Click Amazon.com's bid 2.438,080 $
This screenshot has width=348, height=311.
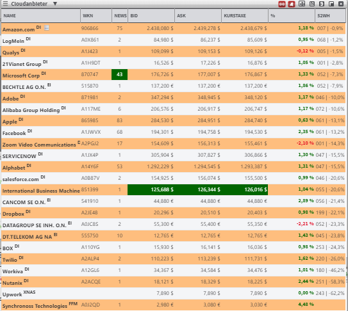(x=160, y=28)
